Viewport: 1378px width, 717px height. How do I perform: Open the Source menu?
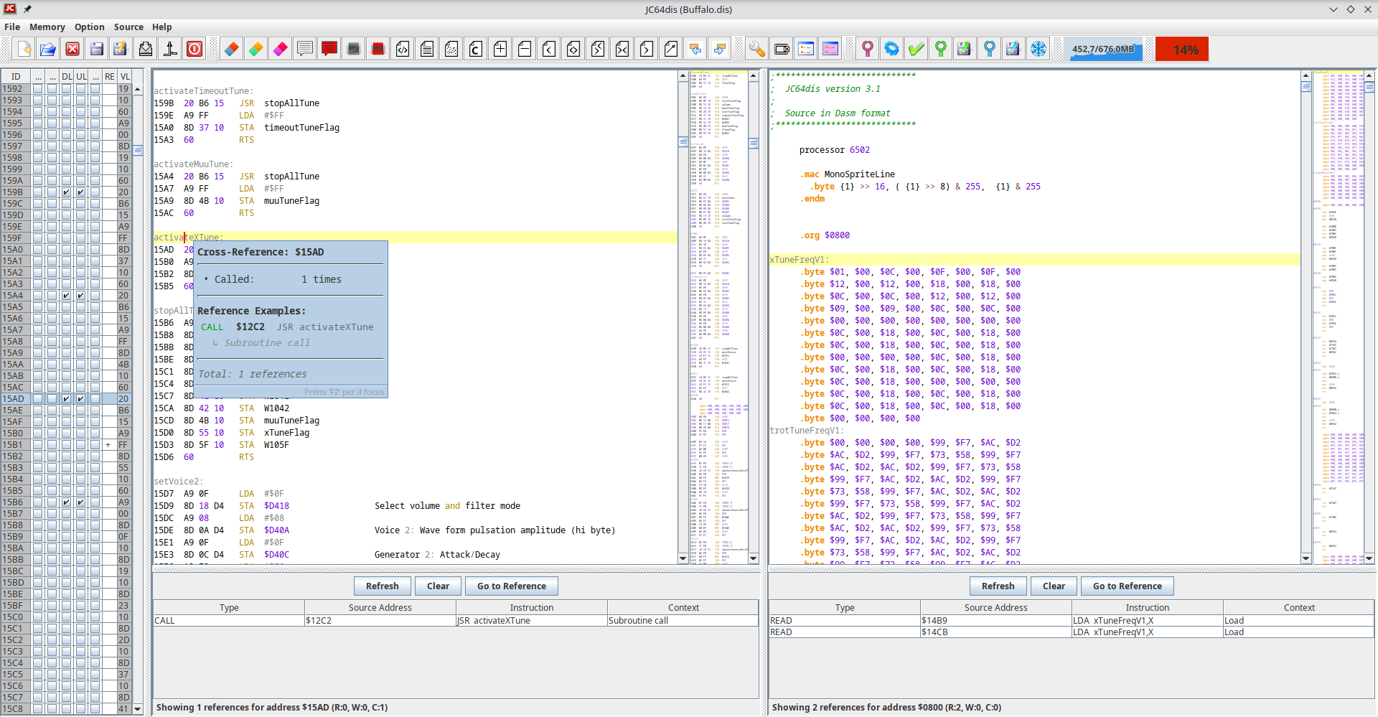tap(128, 27)
